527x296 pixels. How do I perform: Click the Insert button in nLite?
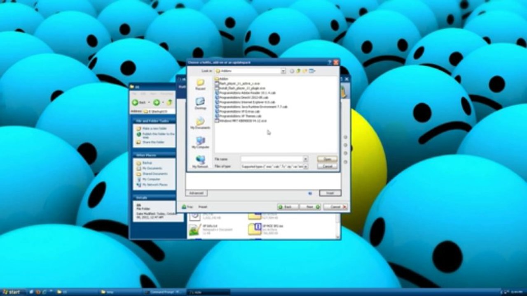330,193
